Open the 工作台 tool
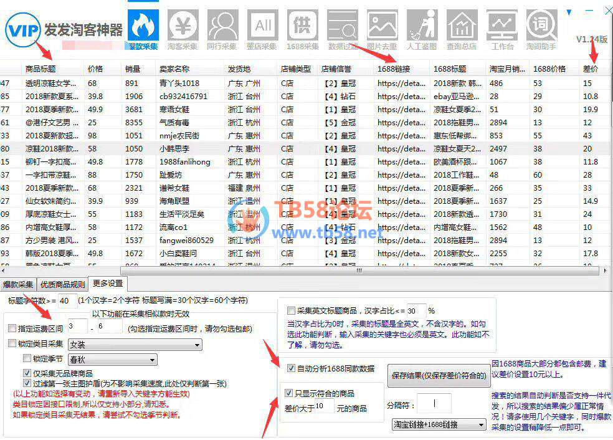The image size is (613, 440). tap(502, 30)
